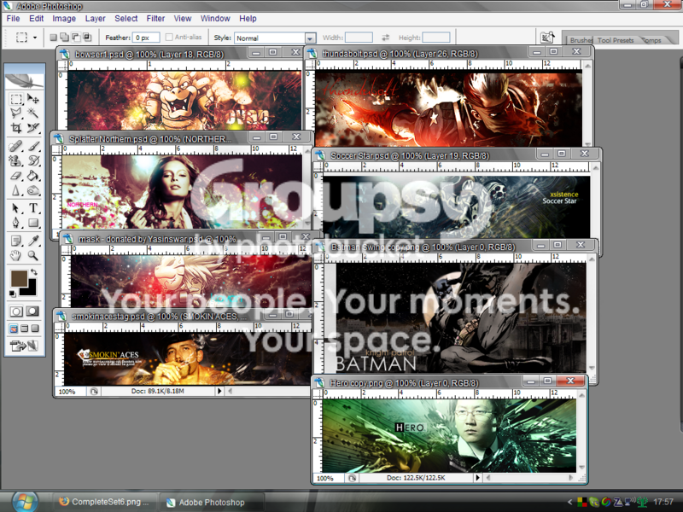Select the Horizontal Type tool
The height and width of the screenshot is (512, 683).
(x=33, y=207)
